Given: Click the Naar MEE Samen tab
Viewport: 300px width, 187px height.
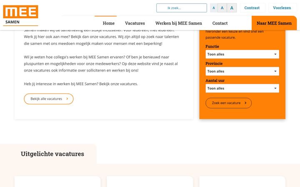Looking at the screenshot, I should pyautogui.click(x=274, y=23).
